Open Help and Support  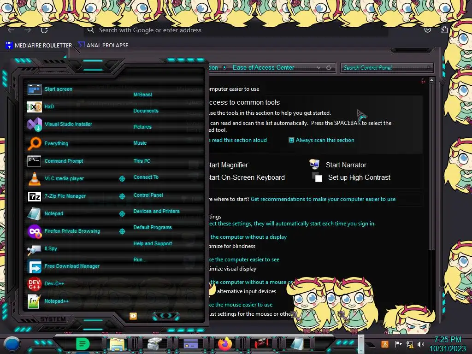coord(153,243)
